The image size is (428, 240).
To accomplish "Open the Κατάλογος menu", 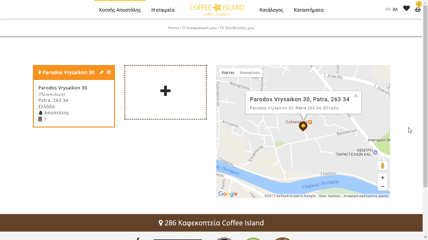I will click(271, 10).
